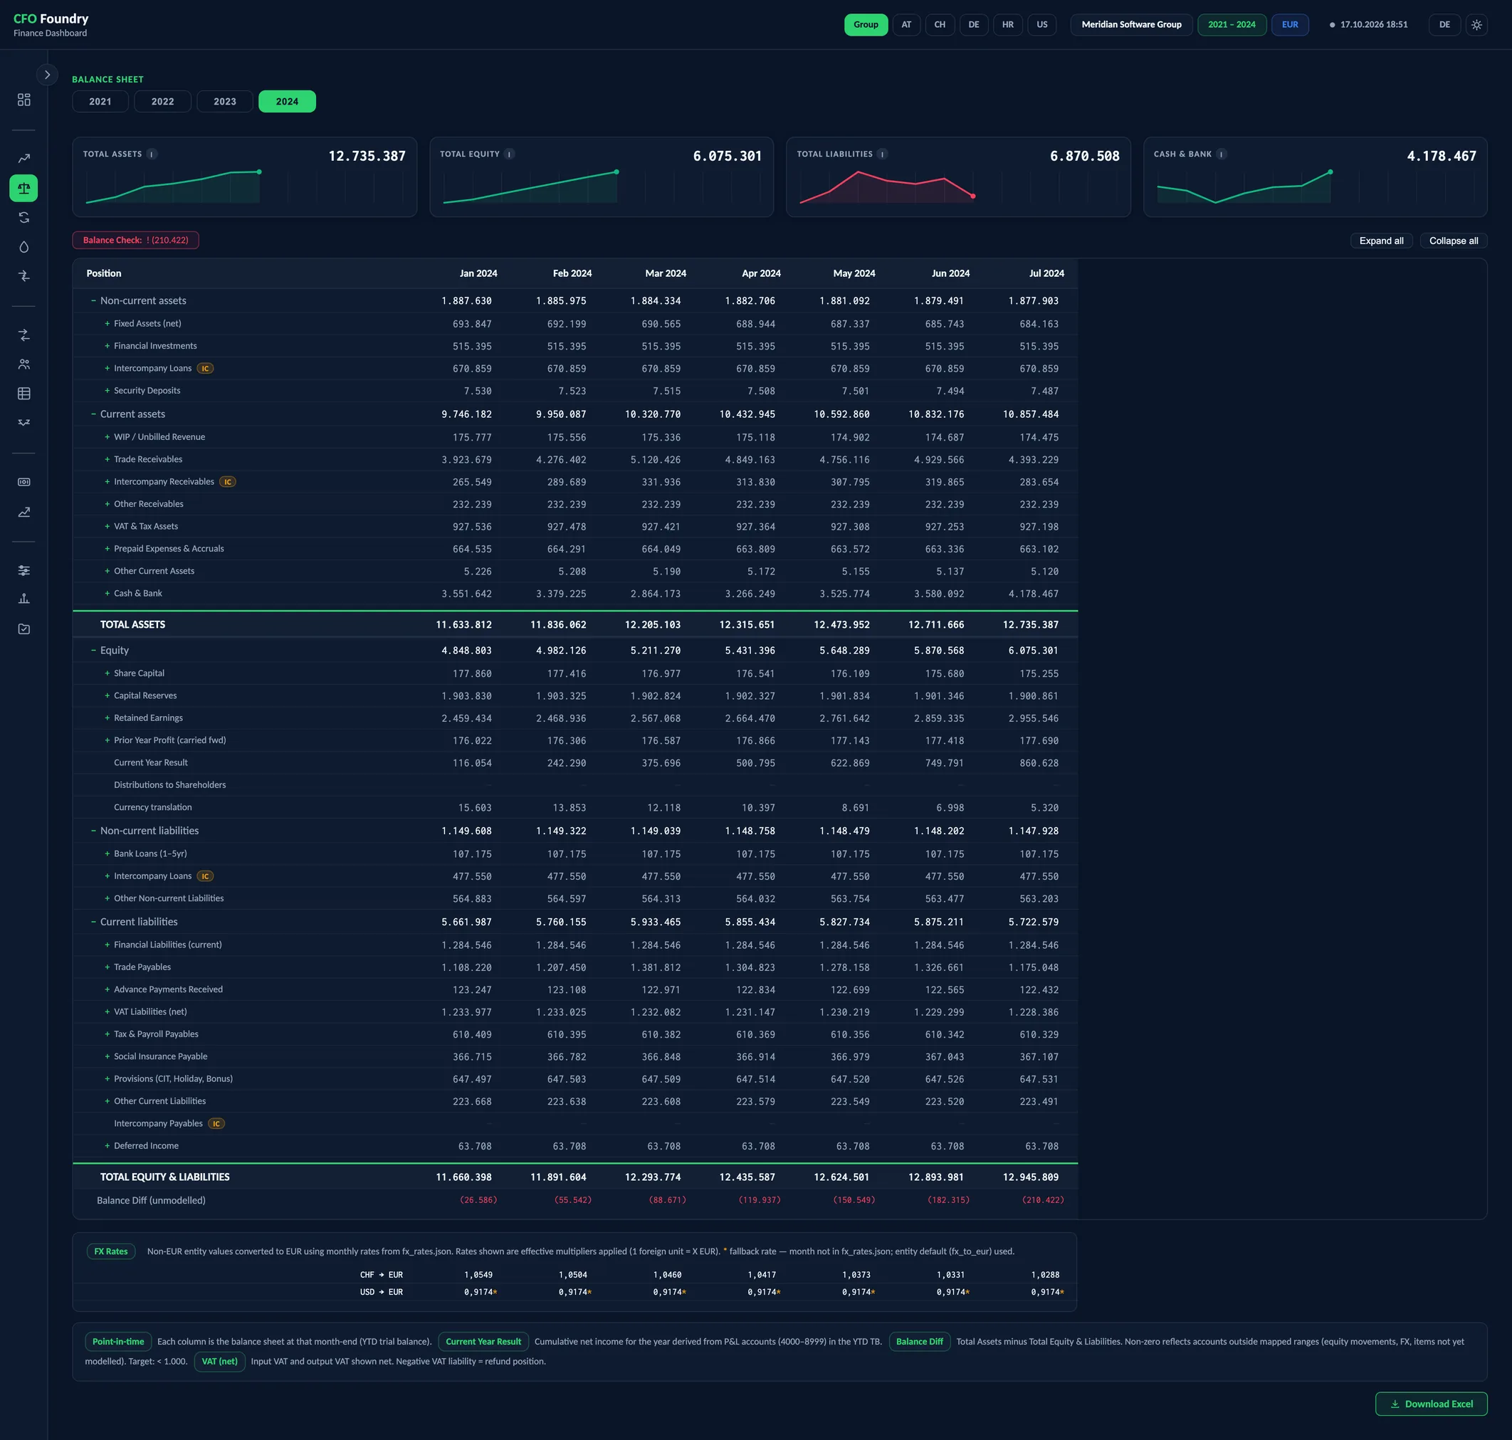Click the info icon next to Cash & Bank
This screenshot has height=1440, width=1512.
(x=1222, y=154)
